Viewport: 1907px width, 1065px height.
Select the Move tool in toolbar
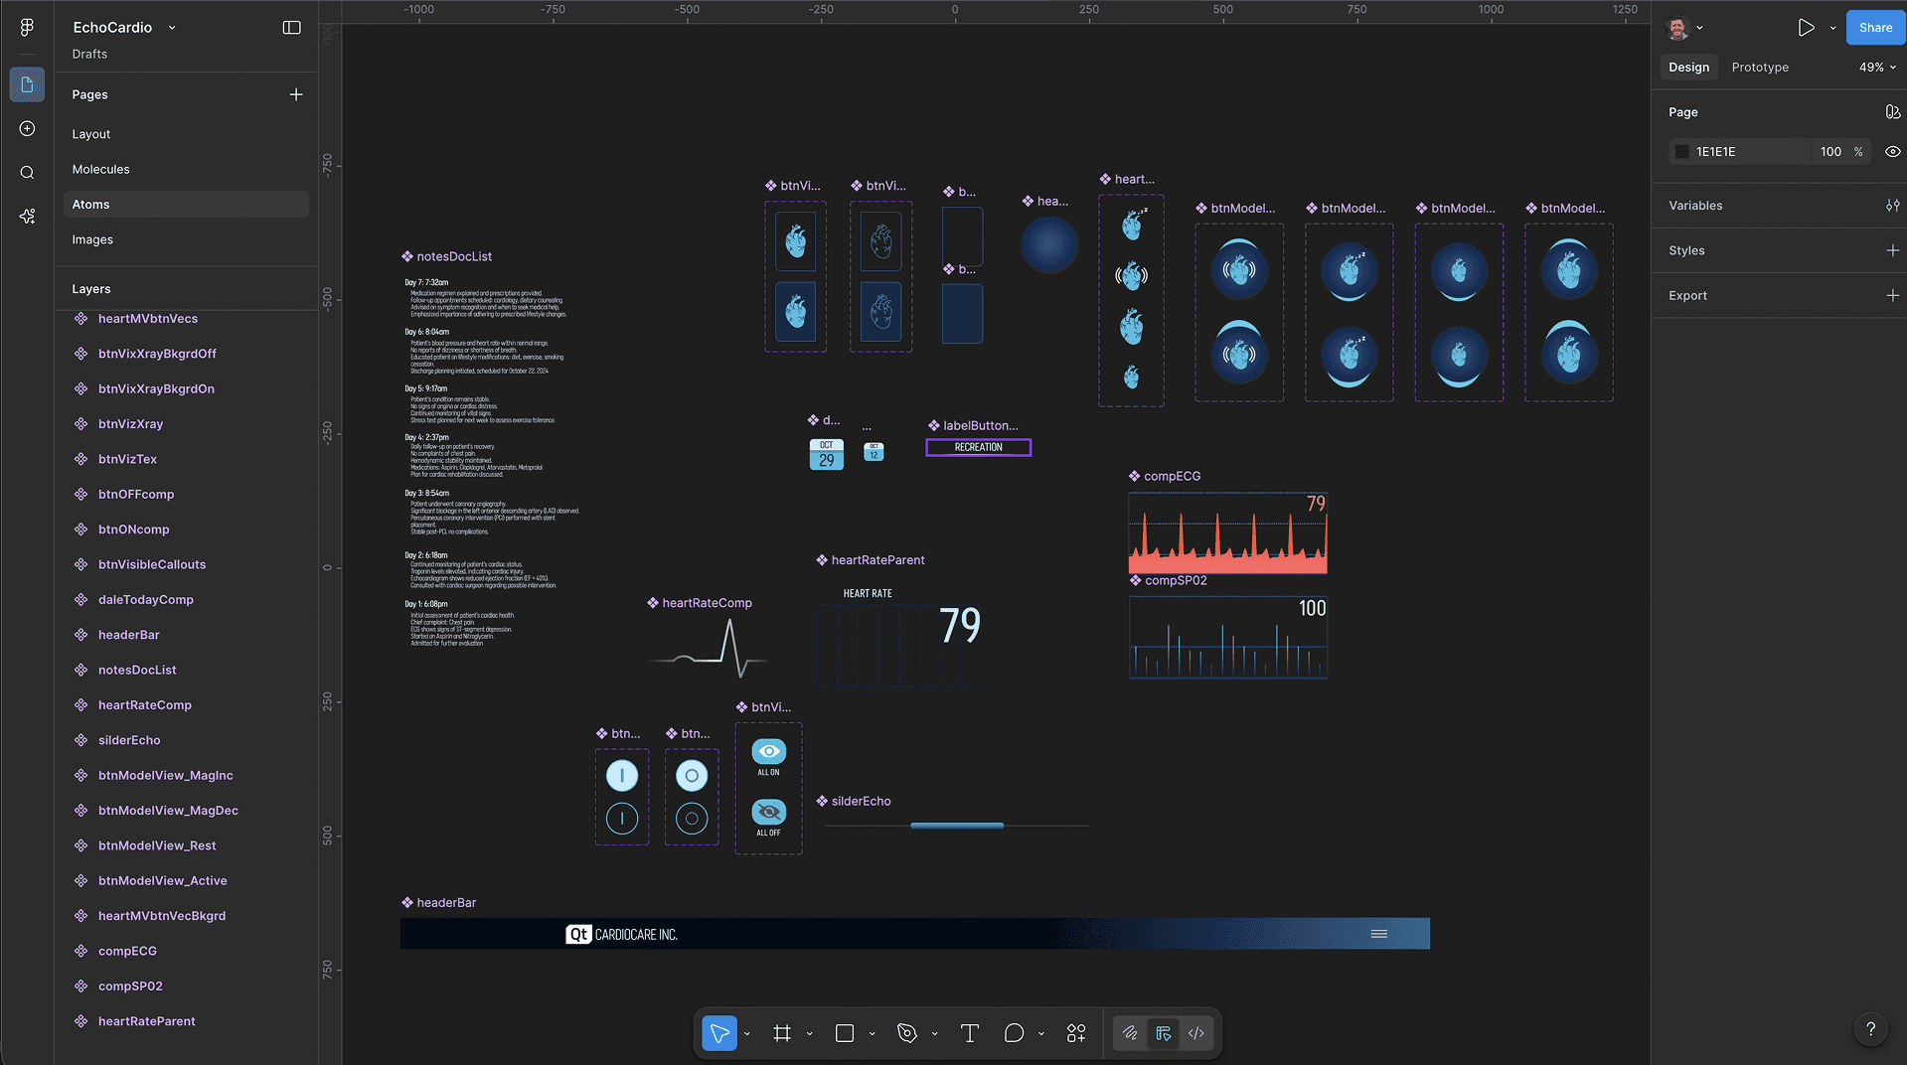click(x=719, y=1033)
